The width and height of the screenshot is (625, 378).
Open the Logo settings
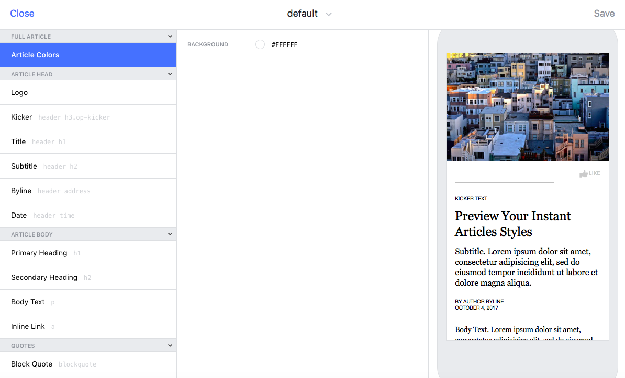tap(88, 92)
